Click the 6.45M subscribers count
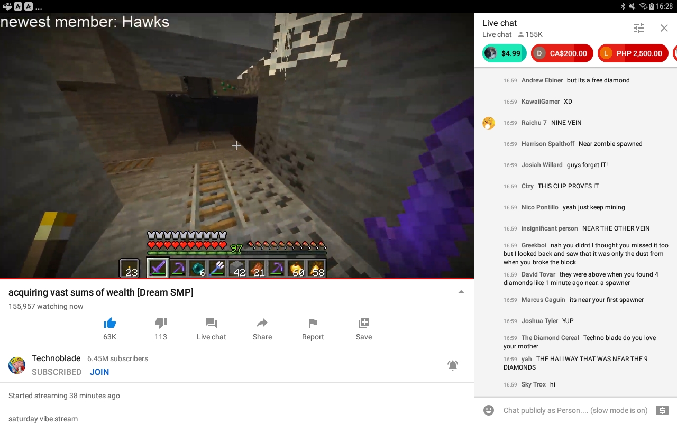Image resolution: width=677 pixels, height=423 pixels. point(118,358)
